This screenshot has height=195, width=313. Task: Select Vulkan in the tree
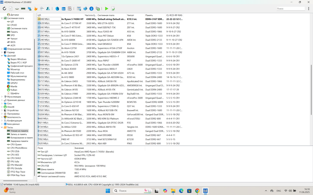(14, 90)
